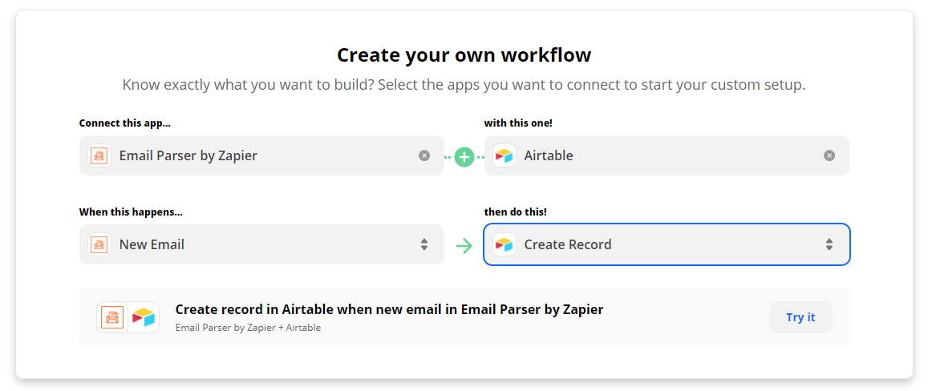Clear the Email Parser by Zapier selection
The image size is (932, 391).
pos(423,155)
